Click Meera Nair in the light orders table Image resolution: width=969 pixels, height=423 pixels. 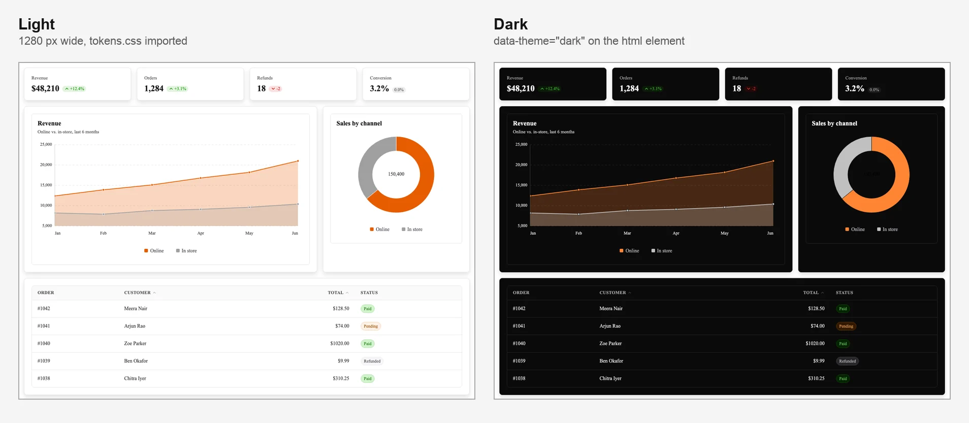(x=136, y=309)
